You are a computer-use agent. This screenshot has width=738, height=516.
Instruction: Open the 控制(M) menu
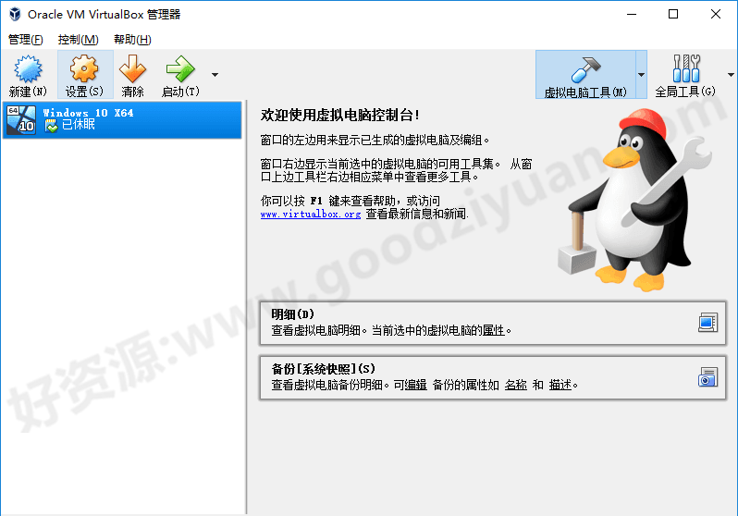pyautogui.click(x=78, y=40)
